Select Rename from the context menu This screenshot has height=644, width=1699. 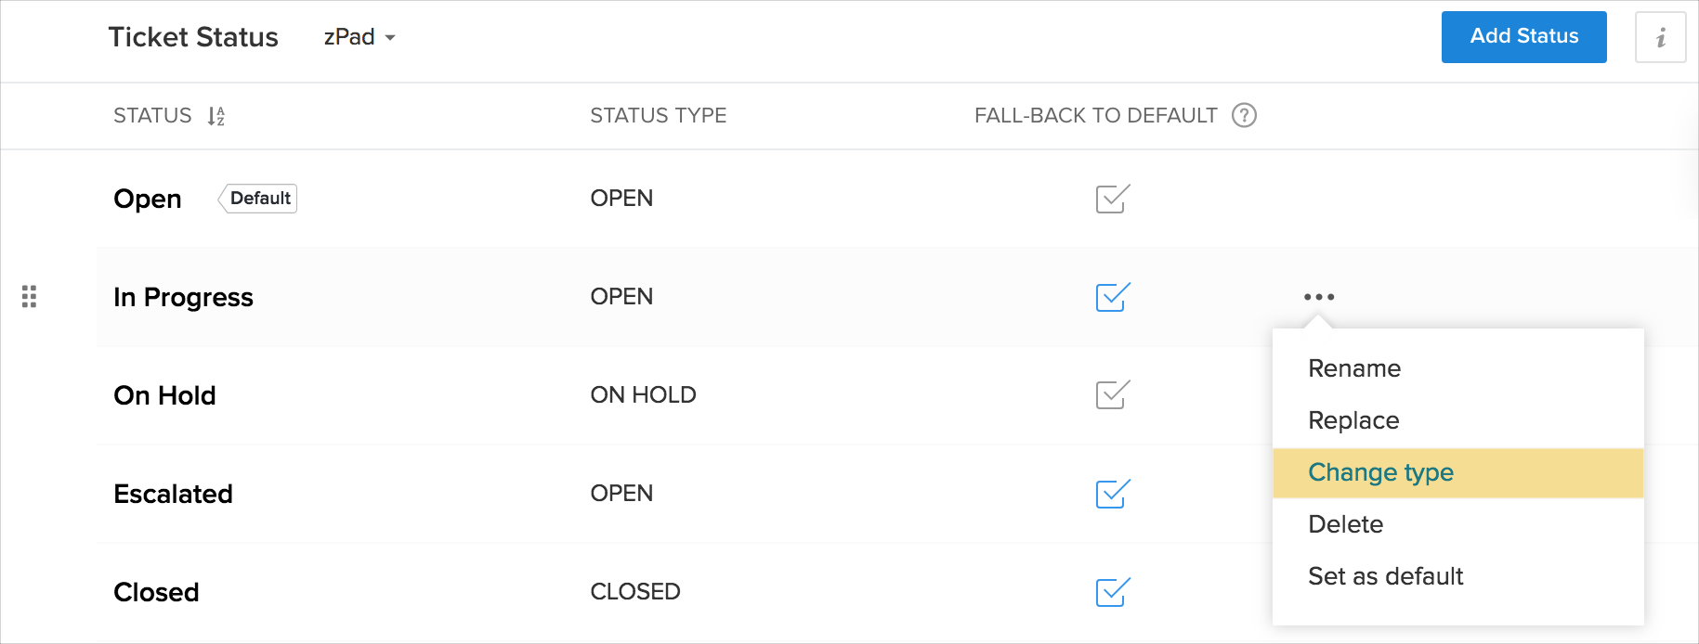pyautogui.click(x=1354, y=368)
